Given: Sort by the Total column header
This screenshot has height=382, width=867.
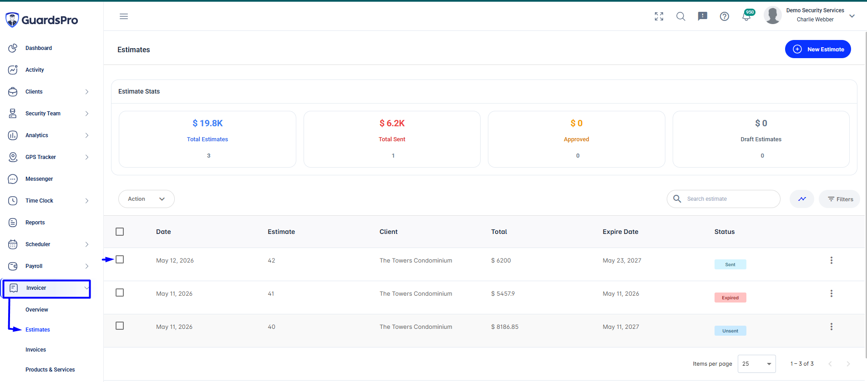Looking at the screenshot, I should (x=499, y=232).
